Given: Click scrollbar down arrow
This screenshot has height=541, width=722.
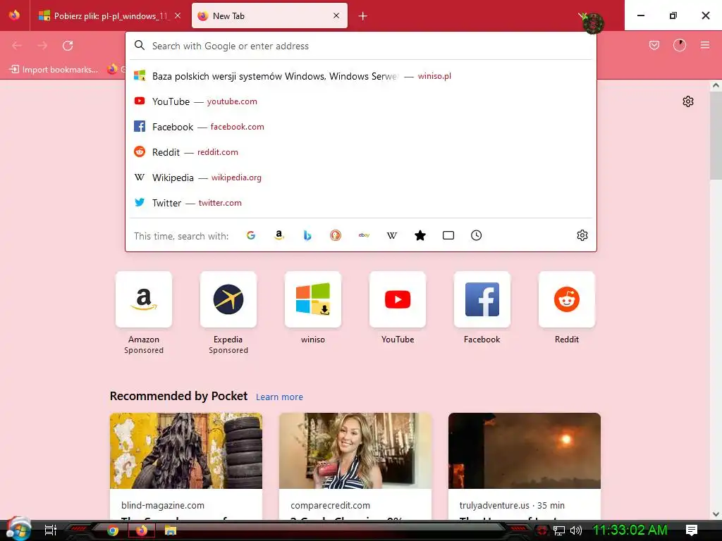Looking at the screenshot, I should click(x=716, y=514).
